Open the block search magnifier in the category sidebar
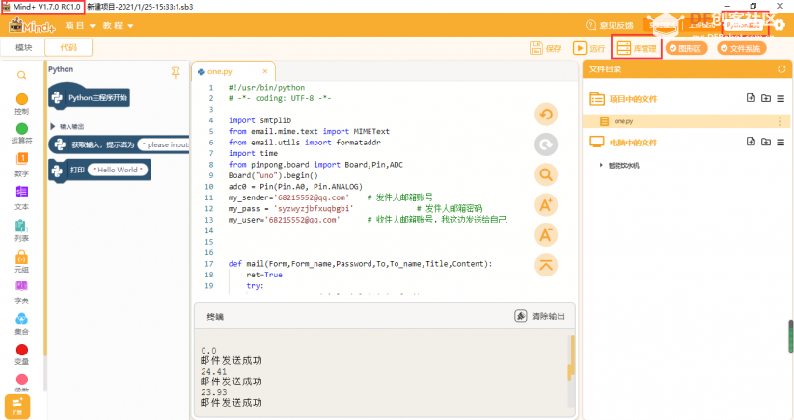This screenshot has width=794, height=420. coord(21,75)
